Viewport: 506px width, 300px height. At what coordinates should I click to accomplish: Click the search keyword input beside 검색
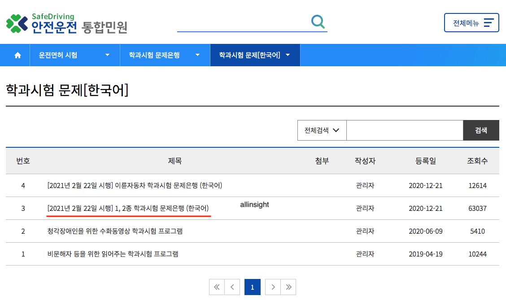pos(405,130)
